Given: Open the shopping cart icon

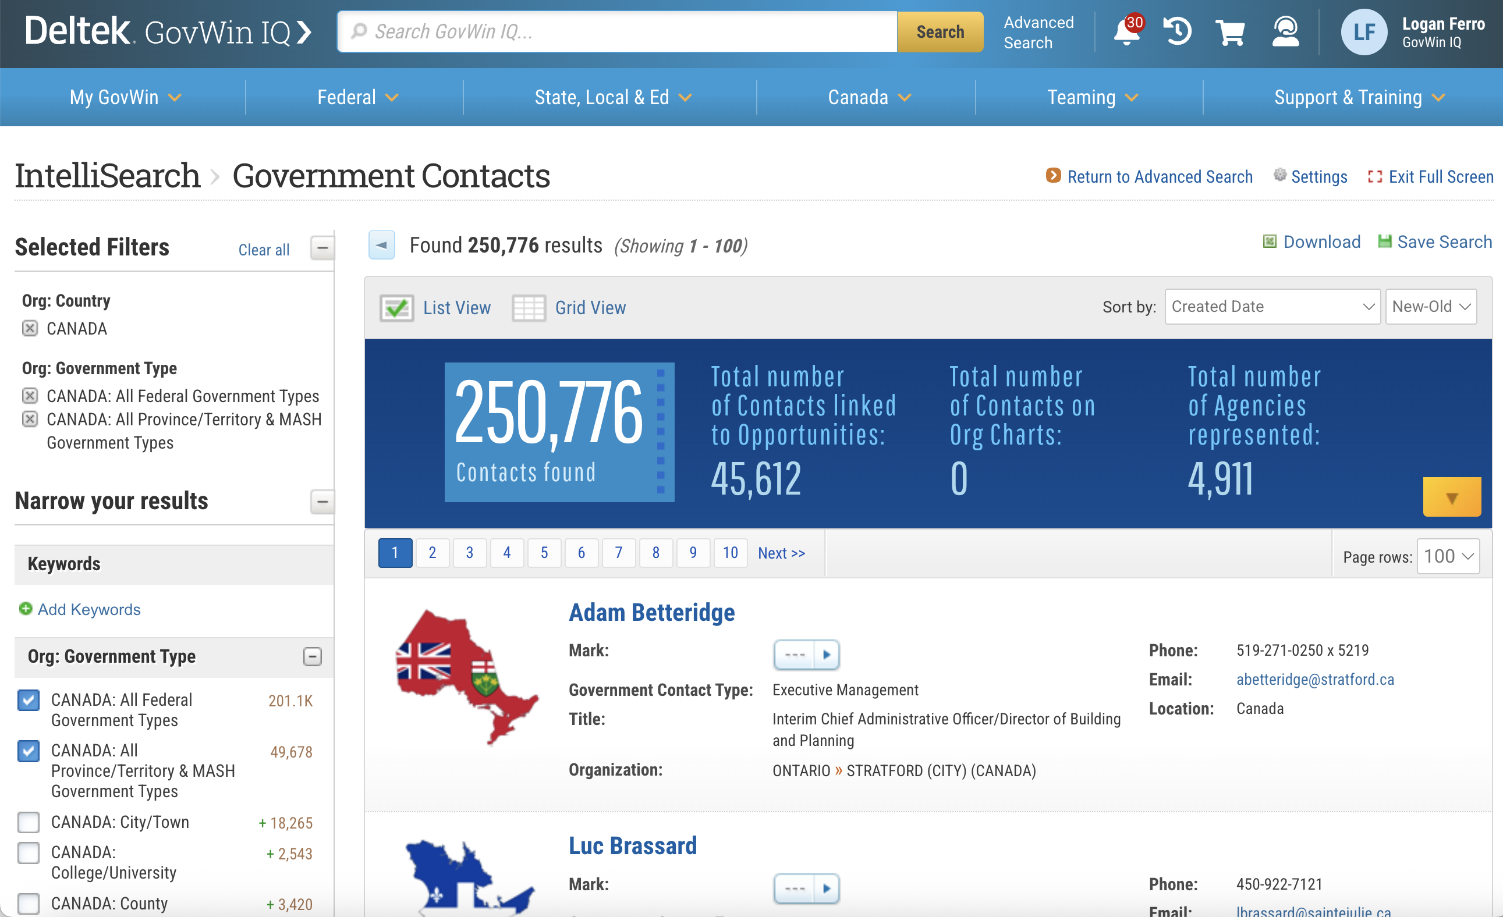Looking at the screenshot, I should click(1231, 31).
